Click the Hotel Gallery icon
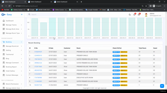Image resolution: width=167 pixels, height=93 pixels. (4, 71)
